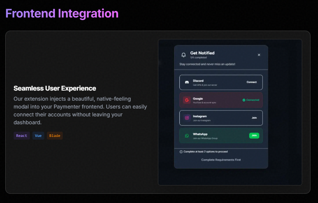Select the Blade tag

point(55,136)
